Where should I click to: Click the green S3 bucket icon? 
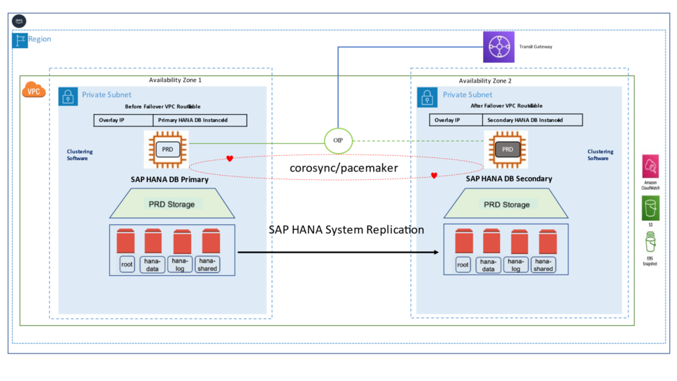(650, 208)
